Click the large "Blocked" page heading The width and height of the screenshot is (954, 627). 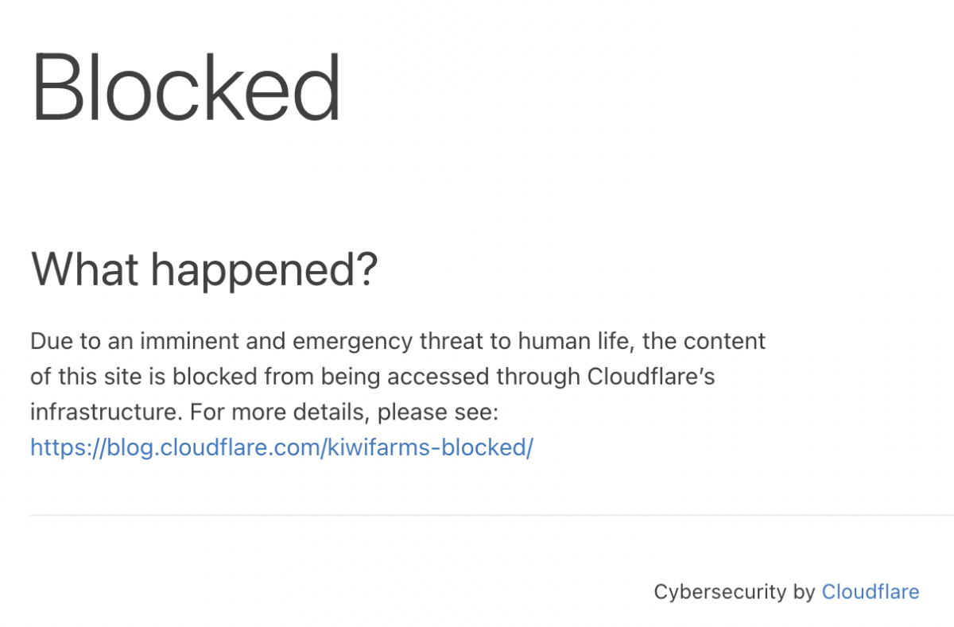click(186, 86)
